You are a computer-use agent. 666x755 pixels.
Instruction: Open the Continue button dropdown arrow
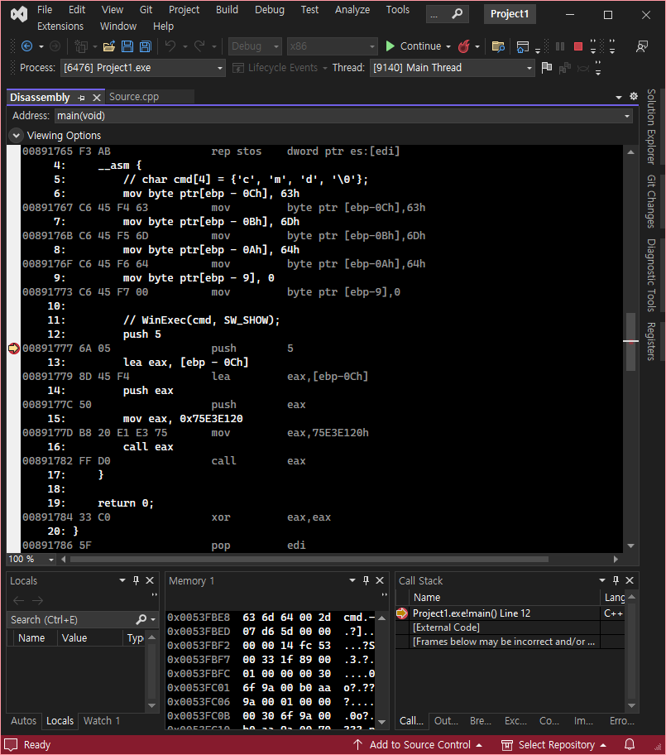448,46
